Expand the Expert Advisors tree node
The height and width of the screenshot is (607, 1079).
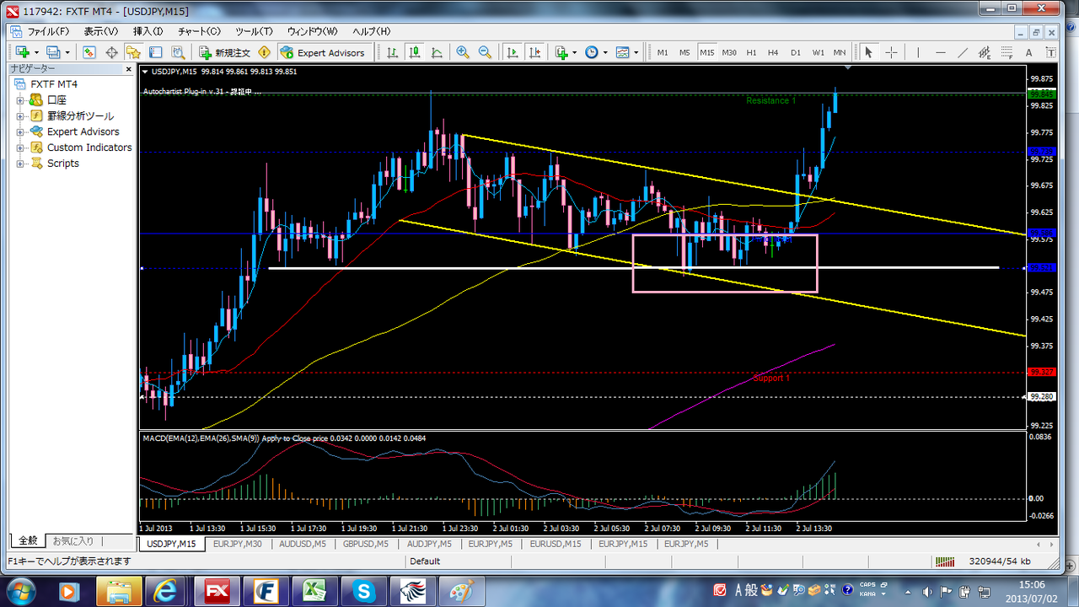click(20, 132)
